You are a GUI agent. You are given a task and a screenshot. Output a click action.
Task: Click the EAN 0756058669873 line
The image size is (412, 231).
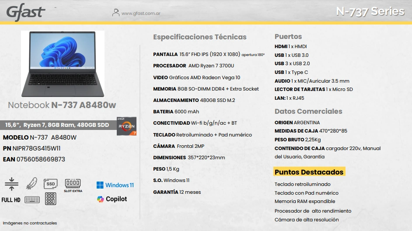34,159
